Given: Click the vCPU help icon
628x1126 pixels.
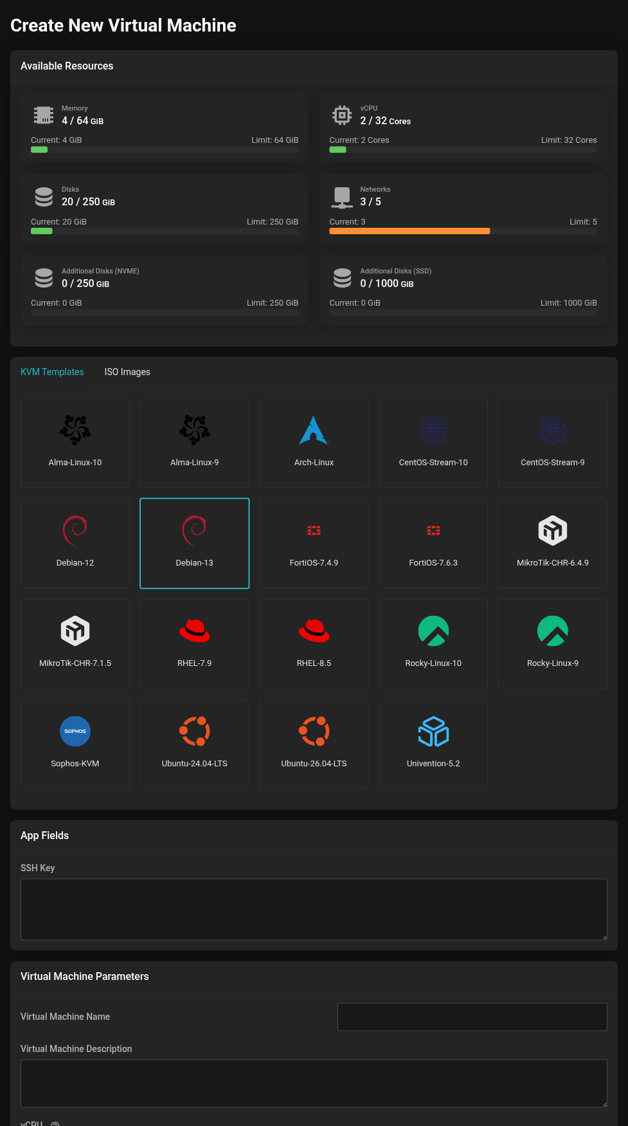Looking at the screenshot, I should (x=55, y=1123).
